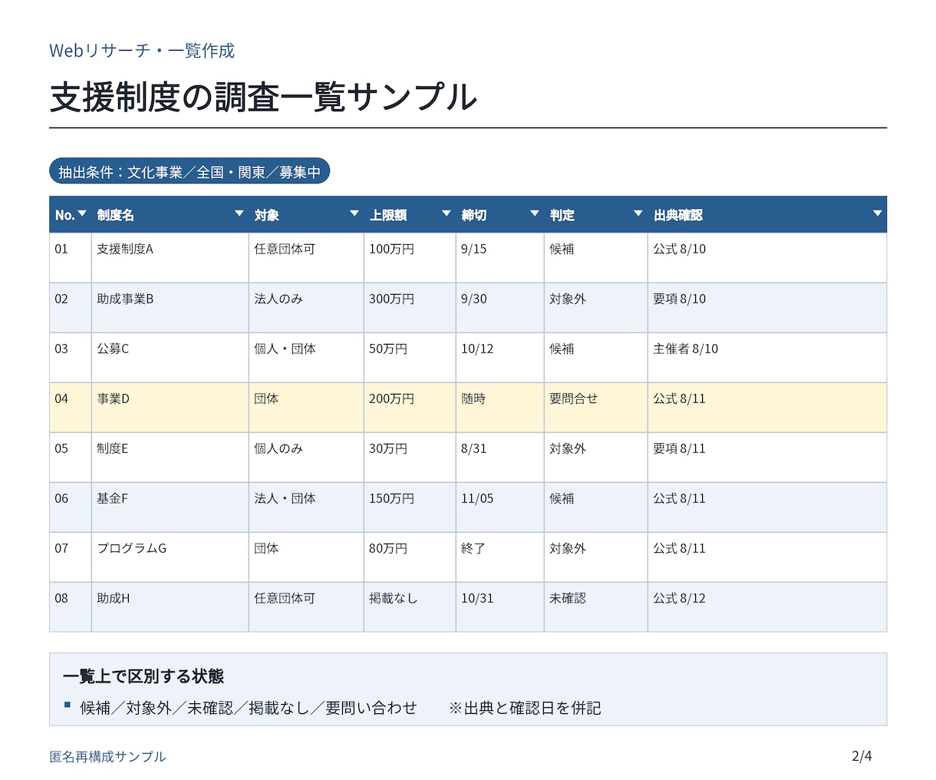Click row number 06
This screenshot has height=780, width=936.
[71, 507]
